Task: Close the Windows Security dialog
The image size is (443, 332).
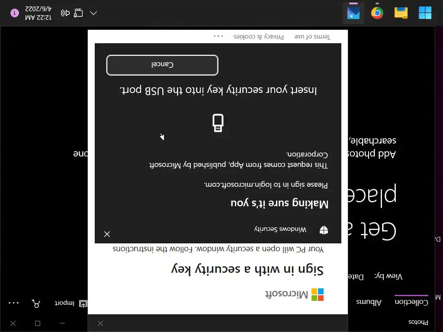Action: click(107, 234)
